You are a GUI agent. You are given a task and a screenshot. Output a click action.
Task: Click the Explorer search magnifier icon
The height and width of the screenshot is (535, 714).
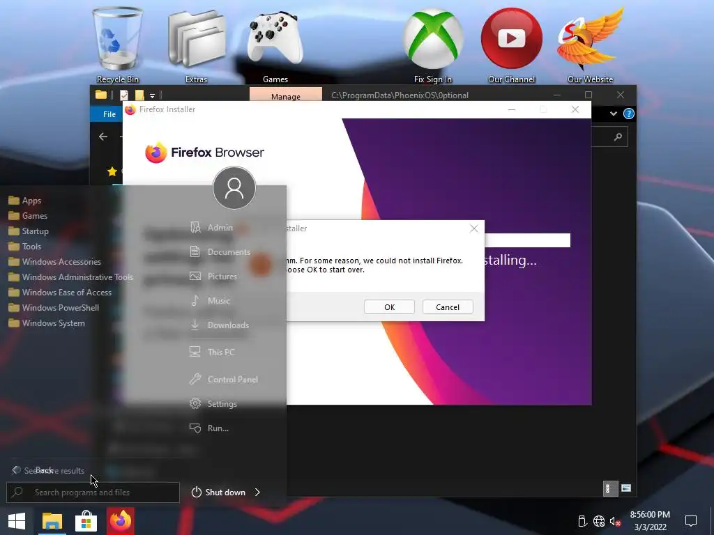618,137
